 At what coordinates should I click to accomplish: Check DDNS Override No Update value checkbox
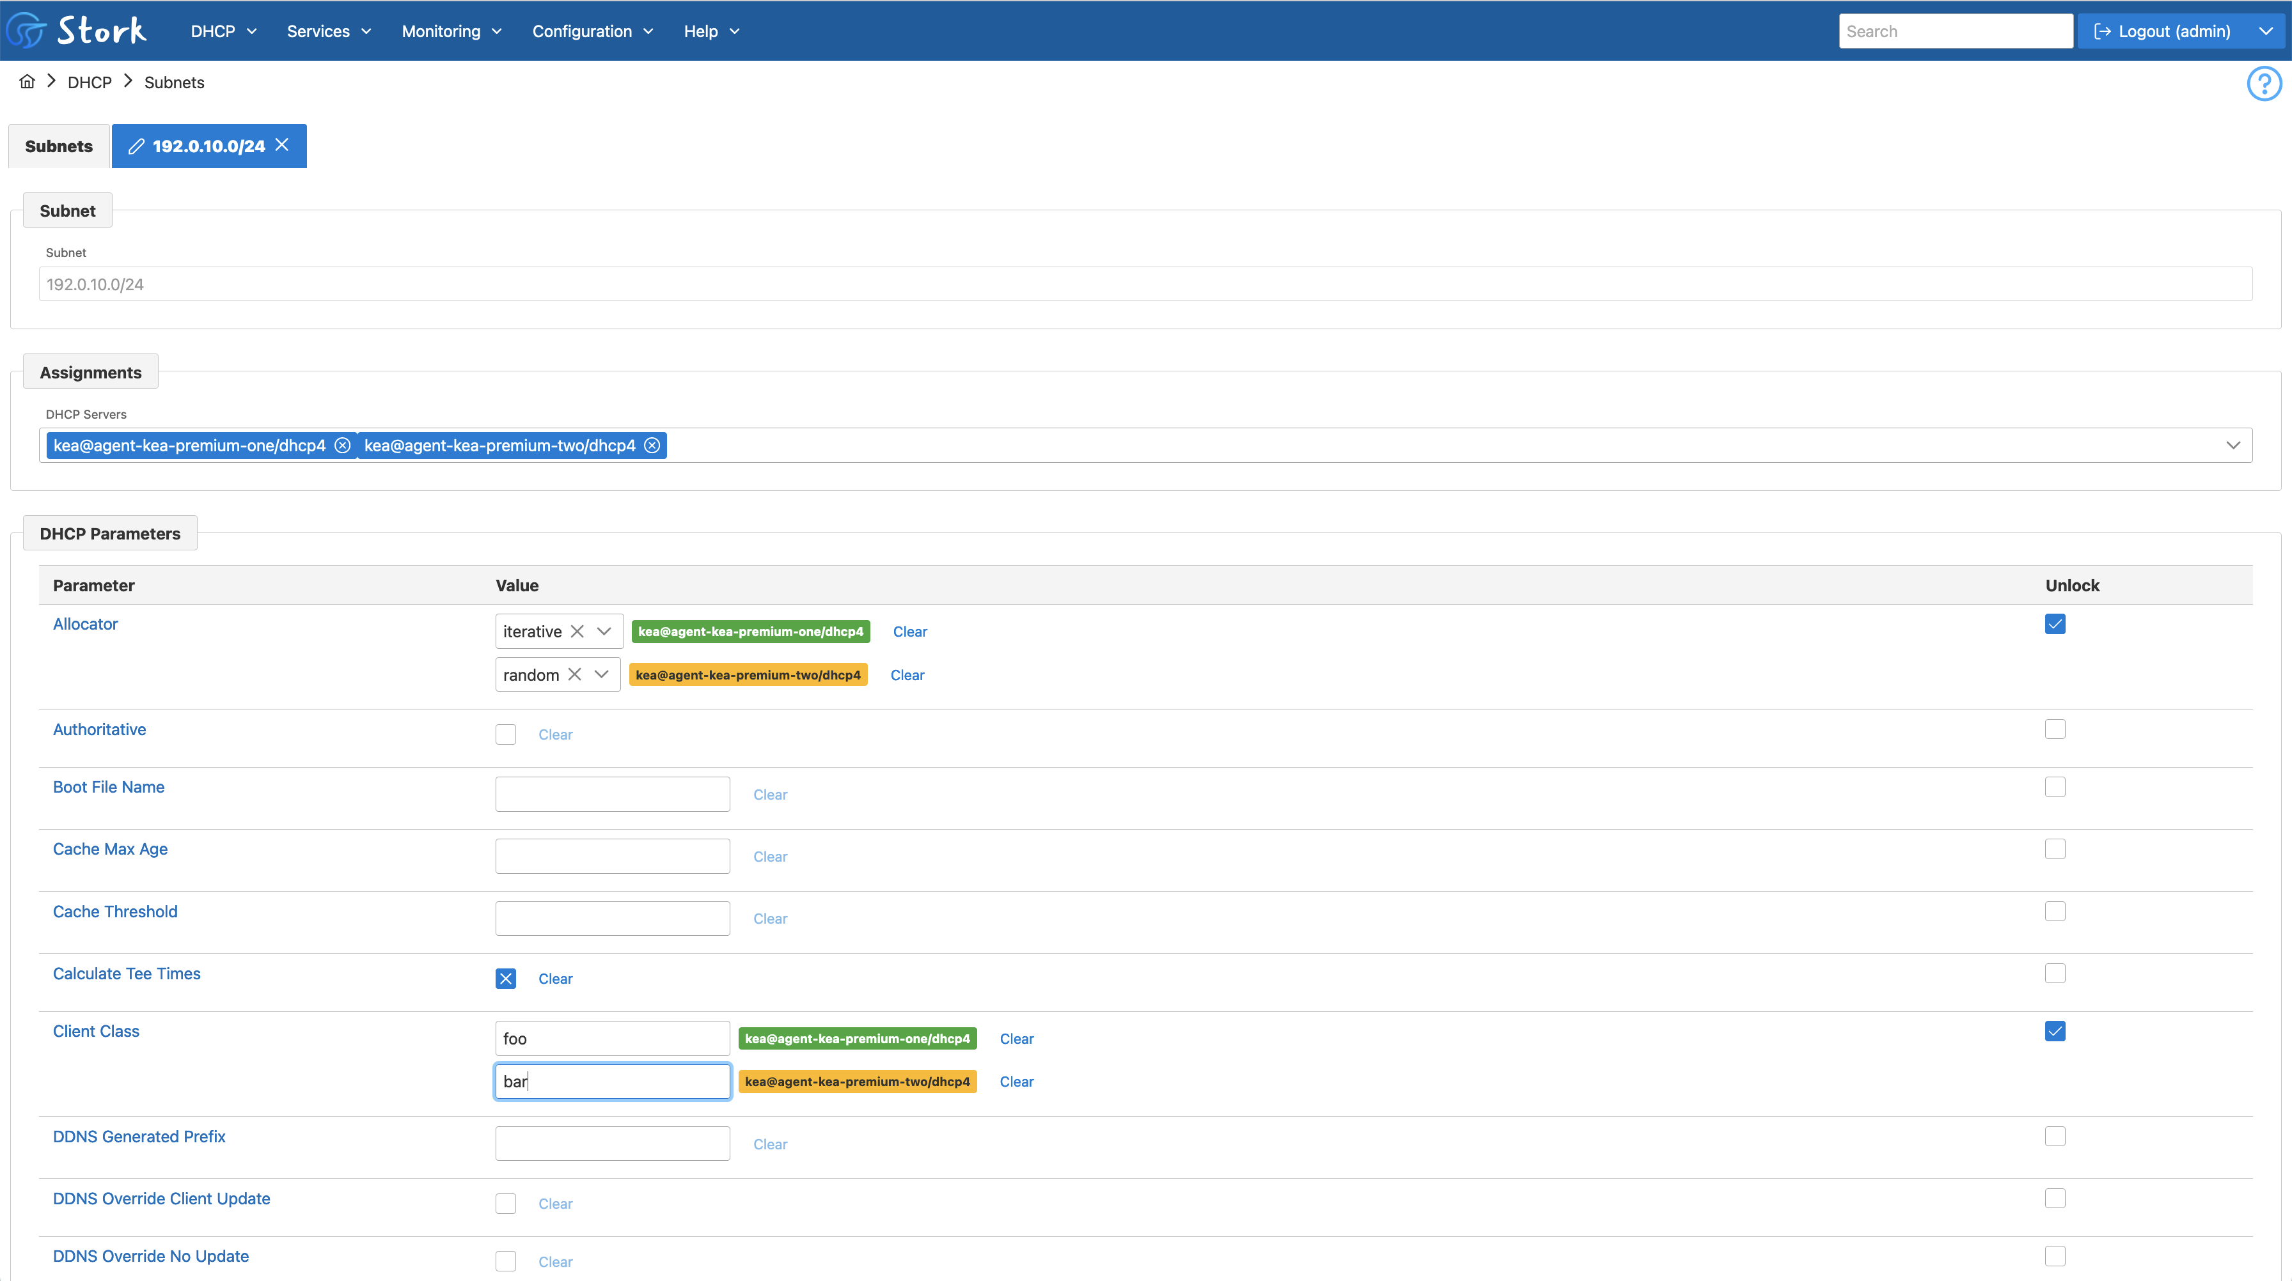point(505,1261)
